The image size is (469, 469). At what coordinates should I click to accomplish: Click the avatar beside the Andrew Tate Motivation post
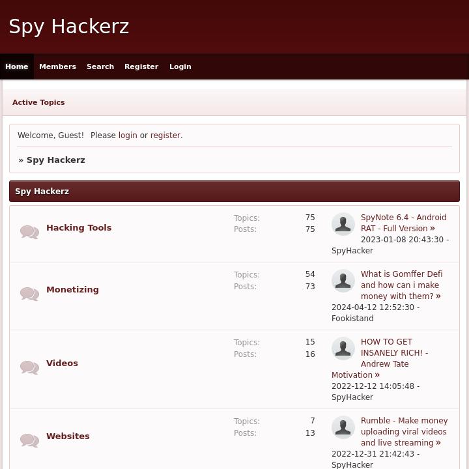343,348
